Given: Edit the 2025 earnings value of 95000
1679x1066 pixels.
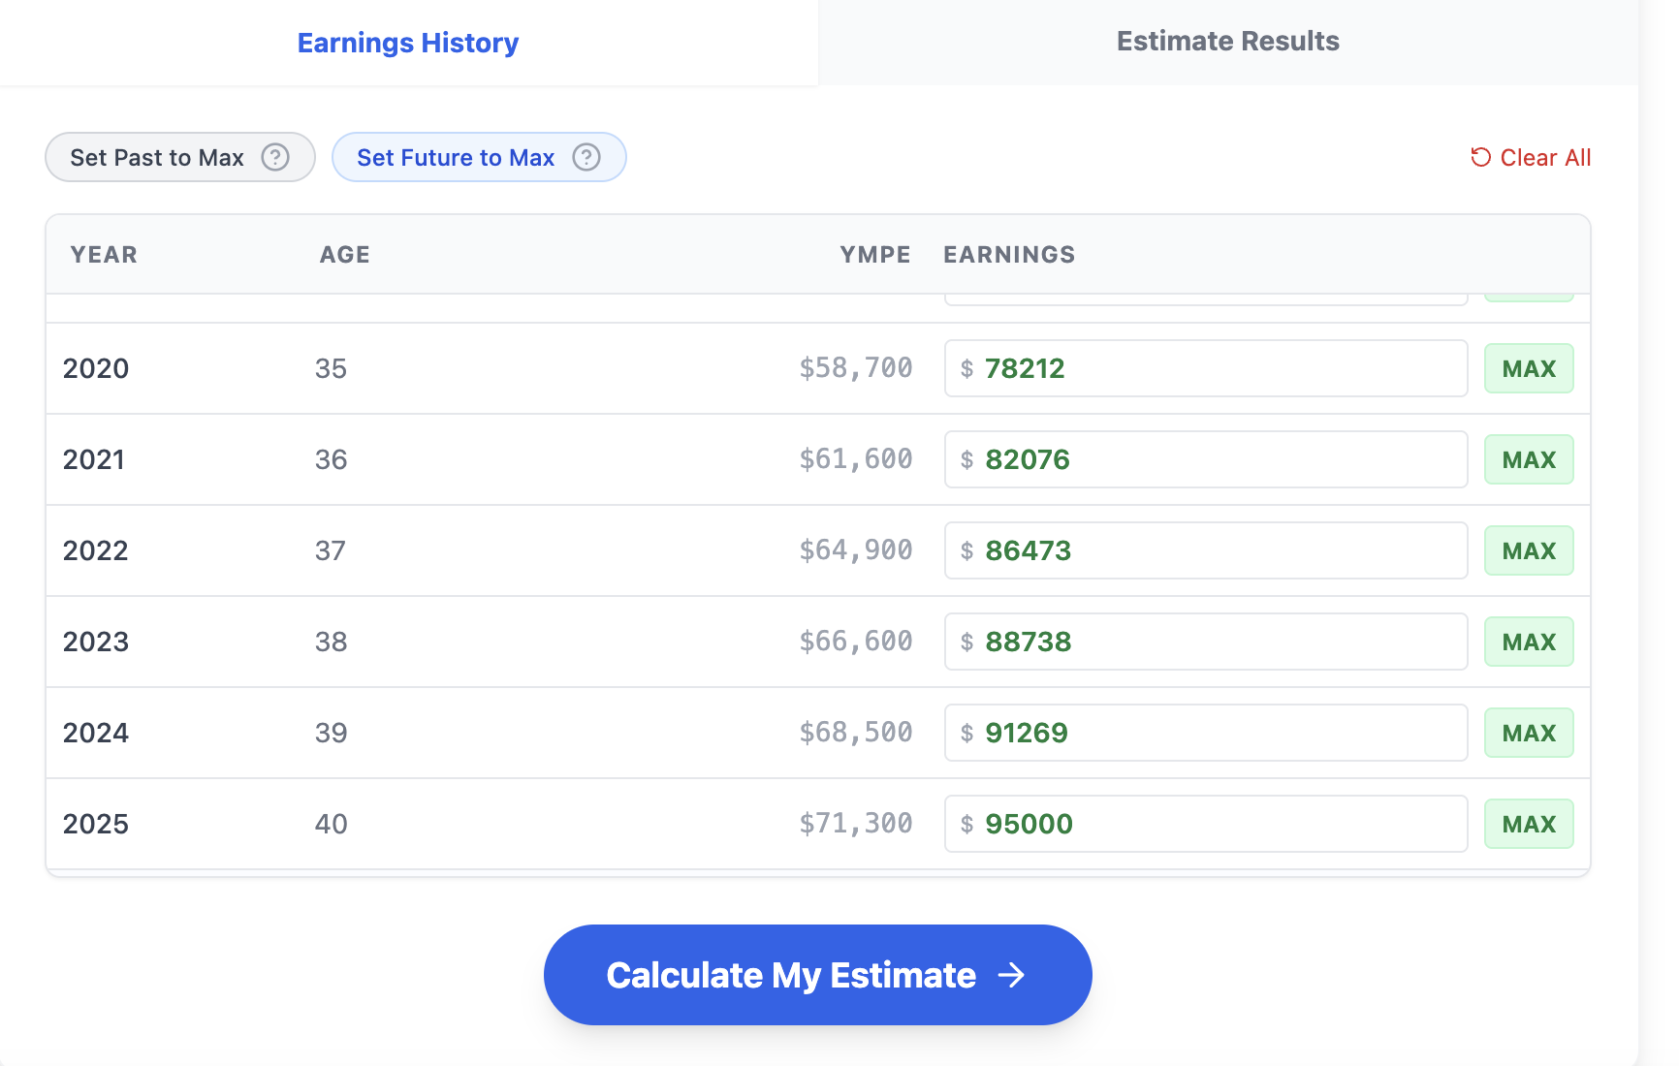Looking at the screenshot, I should pyautogui.click(x=1205, y=824).
